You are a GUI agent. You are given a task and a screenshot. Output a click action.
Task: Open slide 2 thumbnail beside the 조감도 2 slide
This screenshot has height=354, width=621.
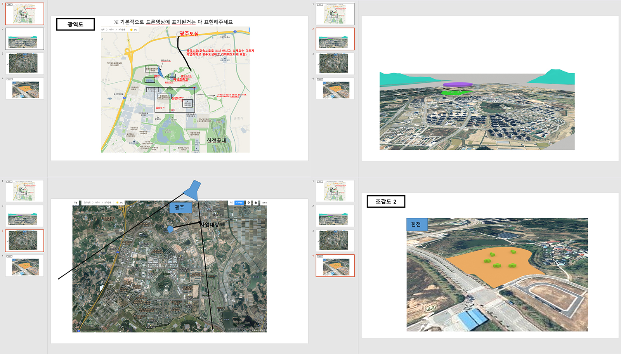[335, 216]
